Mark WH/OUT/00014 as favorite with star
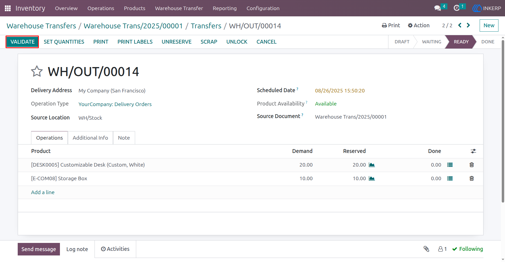This screenshot has height=262, width=505. click(x=37, y=71)
